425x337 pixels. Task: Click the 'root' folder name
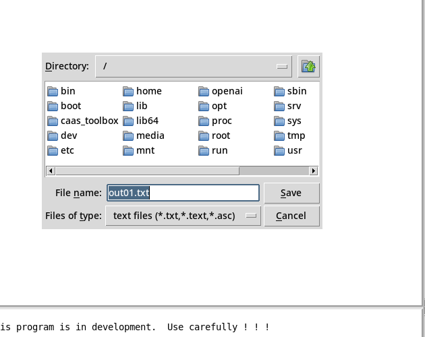click(x=221, y=135)
